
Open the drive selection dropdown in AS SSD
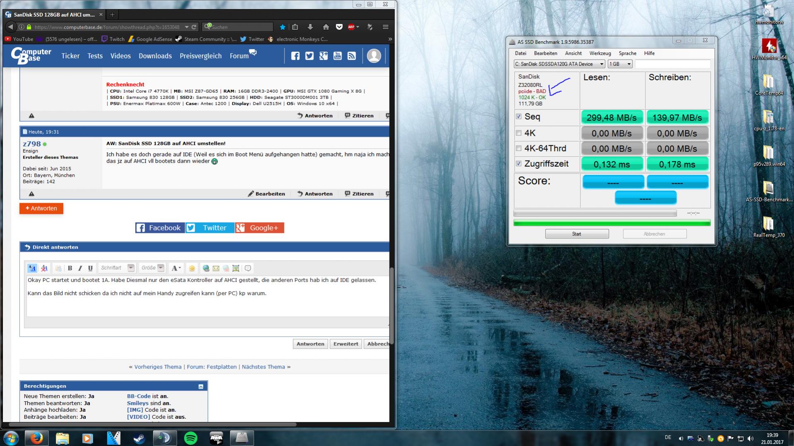(559, 64)
